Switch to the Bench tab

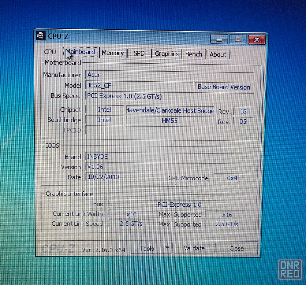pos(194,54)
